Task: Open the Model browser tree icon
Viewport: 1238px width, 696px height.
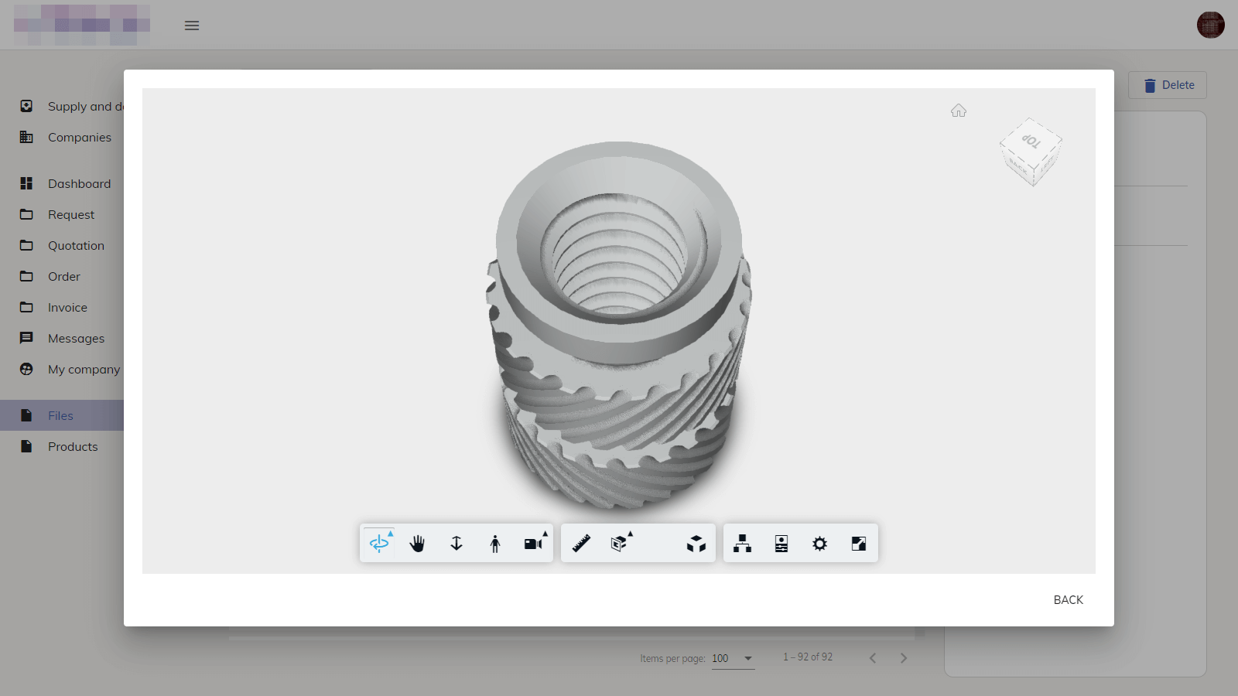Action: tap(743, 544)
